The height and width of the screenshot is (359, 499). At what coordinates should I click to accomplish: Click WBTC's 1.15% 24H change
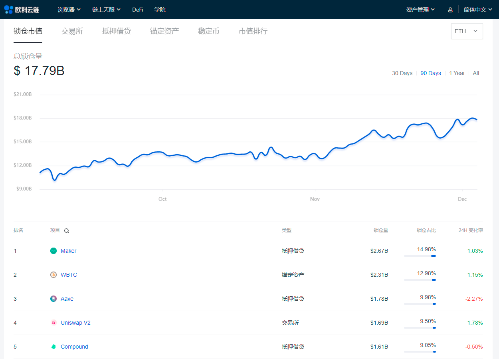[475, 275]
